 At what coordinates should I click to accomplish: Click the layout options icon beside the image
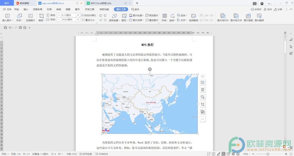[203, 90]
